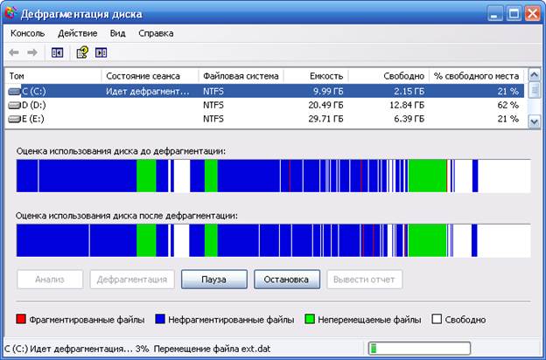The height and width of the screenshot is (360, 546).
Task: Open the Консоль menu
Action: pos(27,33)
